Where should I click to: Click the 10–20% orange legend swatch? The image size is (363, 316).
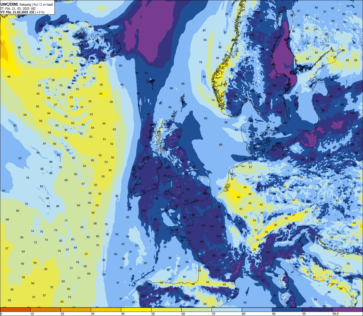point(45,309)
